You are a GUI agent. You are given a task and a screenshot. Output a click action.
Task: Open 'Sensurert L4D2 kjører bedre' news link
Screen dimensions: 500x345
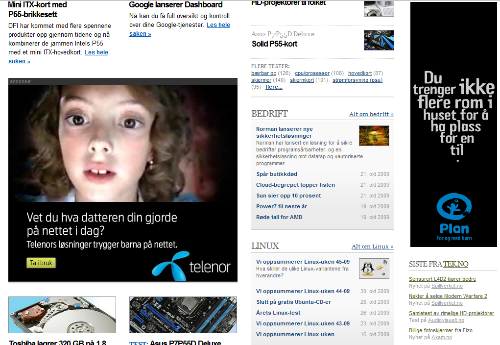(442, 279)
